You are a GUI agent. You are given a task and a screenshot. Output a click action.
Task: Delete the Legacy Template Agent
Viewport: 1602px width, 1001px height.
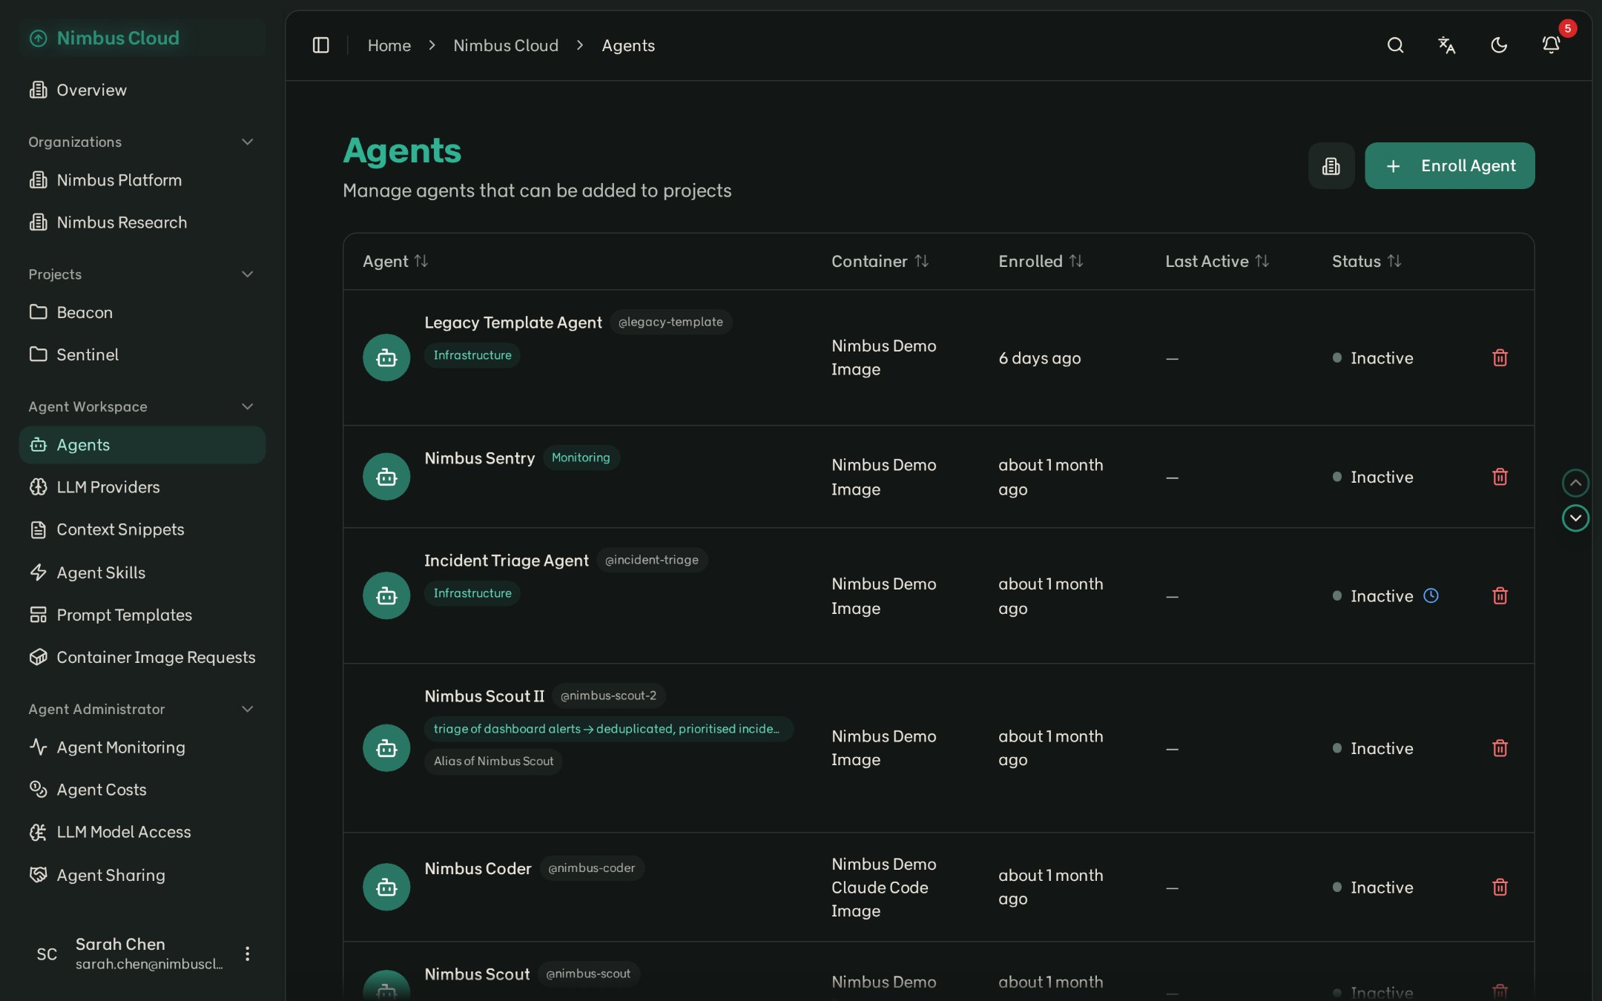point(1500,357)
